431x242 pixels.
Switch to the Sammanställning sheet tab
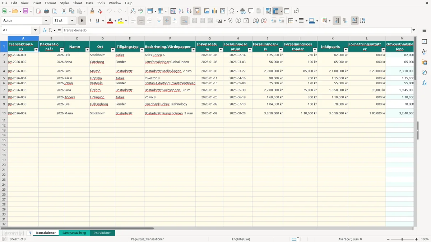(x=74, y=233)
